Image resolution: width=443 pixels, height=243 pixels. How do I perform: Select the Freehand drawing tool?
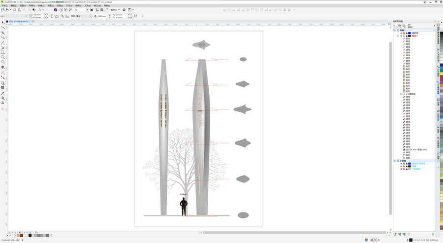(x=2, y=43)
